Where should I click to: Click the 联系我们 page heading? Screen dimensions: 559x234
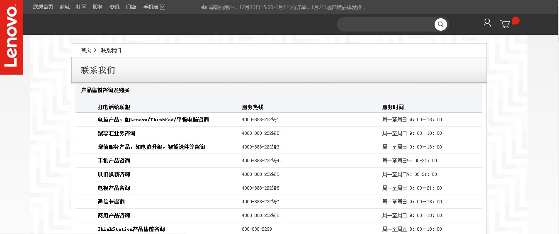(x=98, y=70)
